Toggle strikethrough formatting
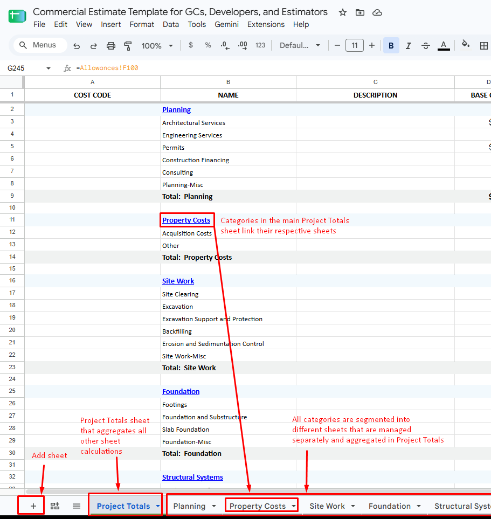Viewport: 491px width, 519px height. coord(426,46)
